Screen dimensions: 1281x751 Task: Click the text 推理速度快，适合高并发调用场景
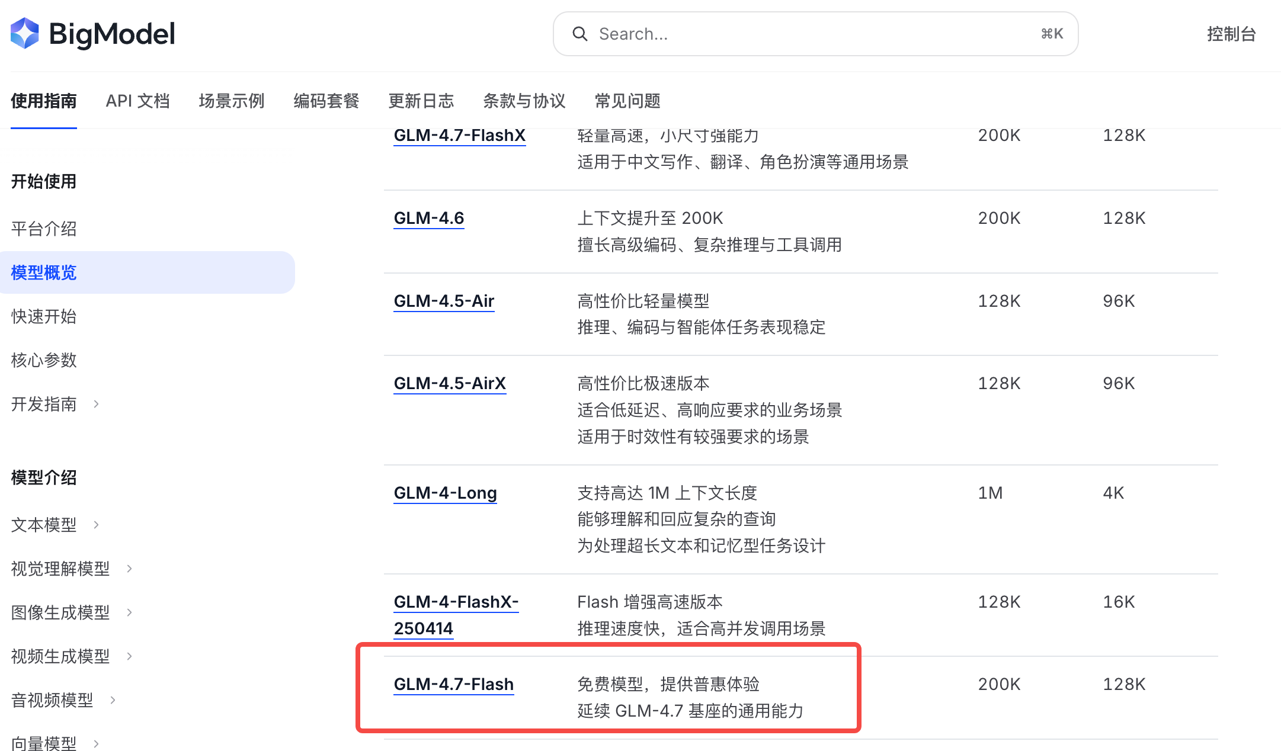coord(702,628)
